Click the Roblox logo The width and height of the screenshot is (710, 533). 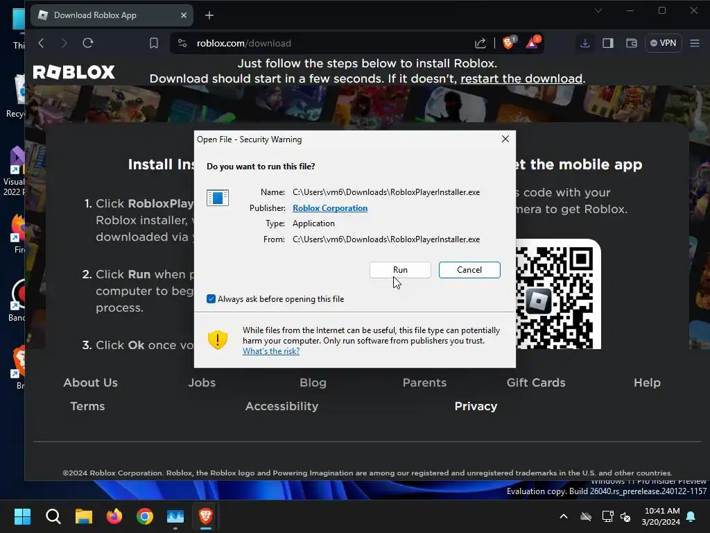(74, 72)
